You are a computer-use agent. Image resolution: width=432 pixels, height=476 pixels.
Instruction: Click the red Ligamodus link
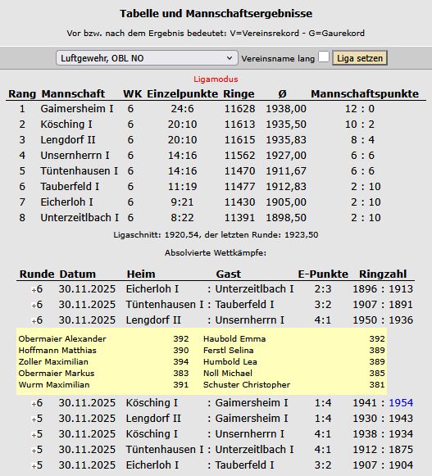(216, 79)
